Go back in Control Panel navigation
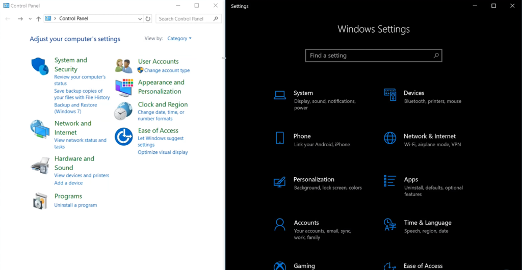Image resolution: width=522 pixels, height=270 pixels. (x=8, y=19)
